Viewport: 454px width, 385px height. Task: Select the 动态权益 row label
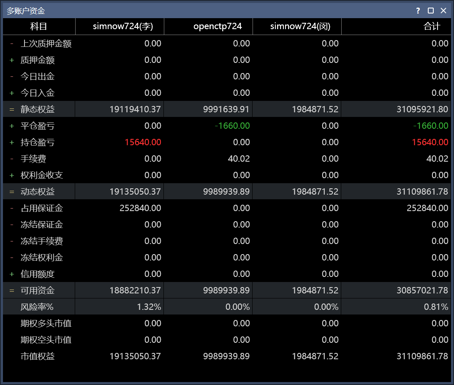38,192
